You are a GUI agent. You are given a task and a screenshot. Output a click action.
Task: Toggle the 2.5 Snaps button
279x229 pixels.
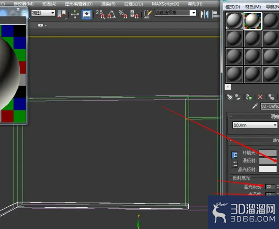click(100, 14)
